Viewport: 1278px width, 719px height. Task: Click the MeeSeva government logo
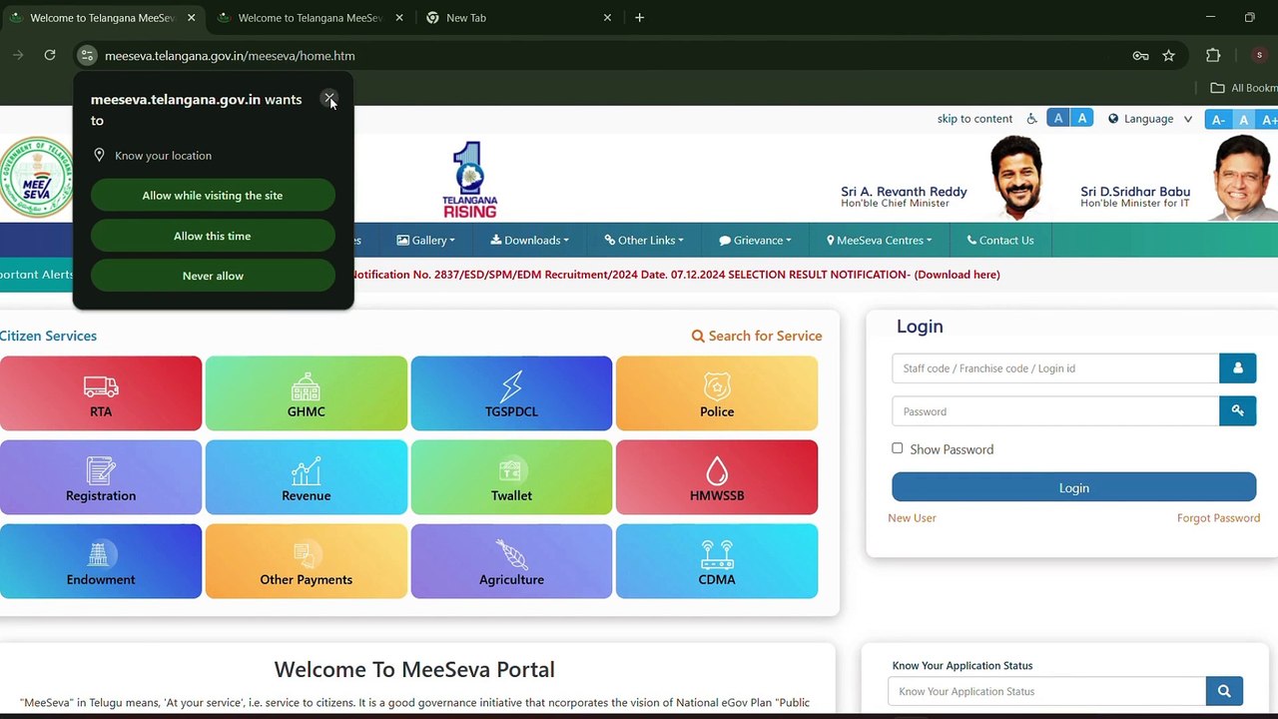click(x=37, y=178)
